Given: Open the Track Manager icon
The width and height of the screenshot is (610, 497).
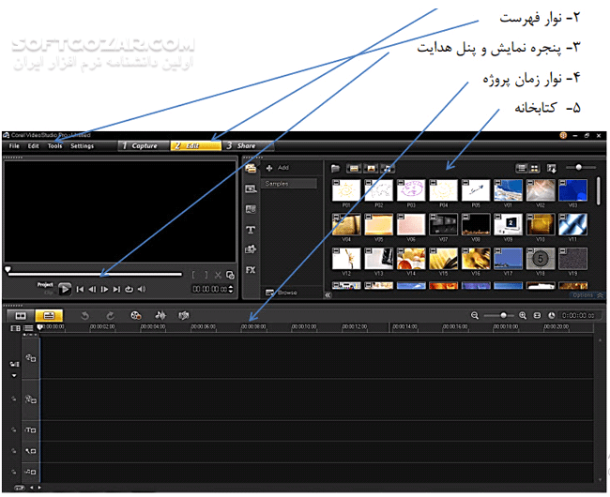Looking at the screenshot, I should coord(28,328).
